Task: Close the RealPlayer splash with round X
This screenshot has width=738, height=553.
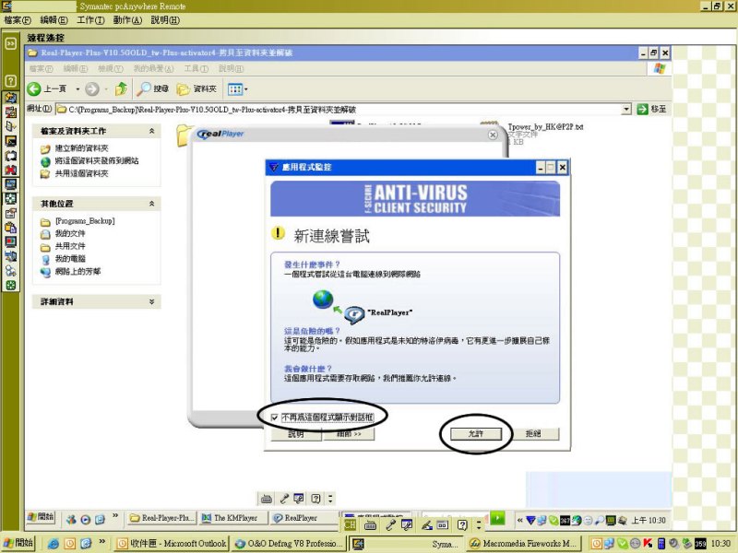Action: (x=493, y=135)
